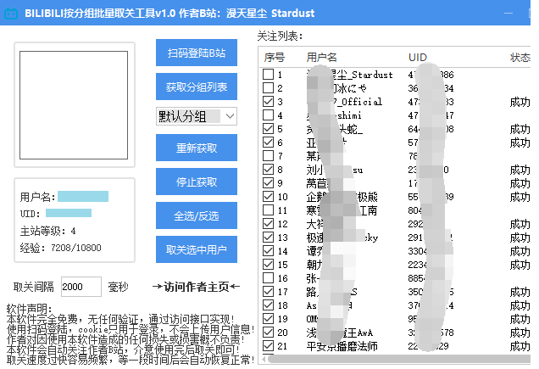The image size is (539, 369).
Task: Toggle the checkbox for row 21
Action: point(269,346)
